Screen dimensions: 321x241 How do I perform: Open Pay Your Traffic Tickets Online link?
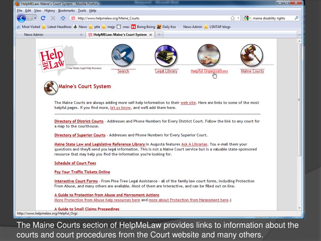click(x=82, y=172)
